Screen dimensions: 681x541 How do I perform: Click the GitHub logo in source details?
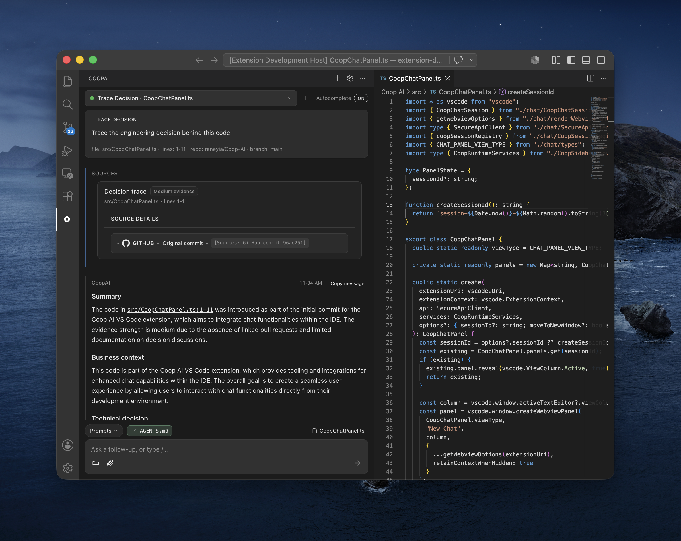[x=126, y=243]
